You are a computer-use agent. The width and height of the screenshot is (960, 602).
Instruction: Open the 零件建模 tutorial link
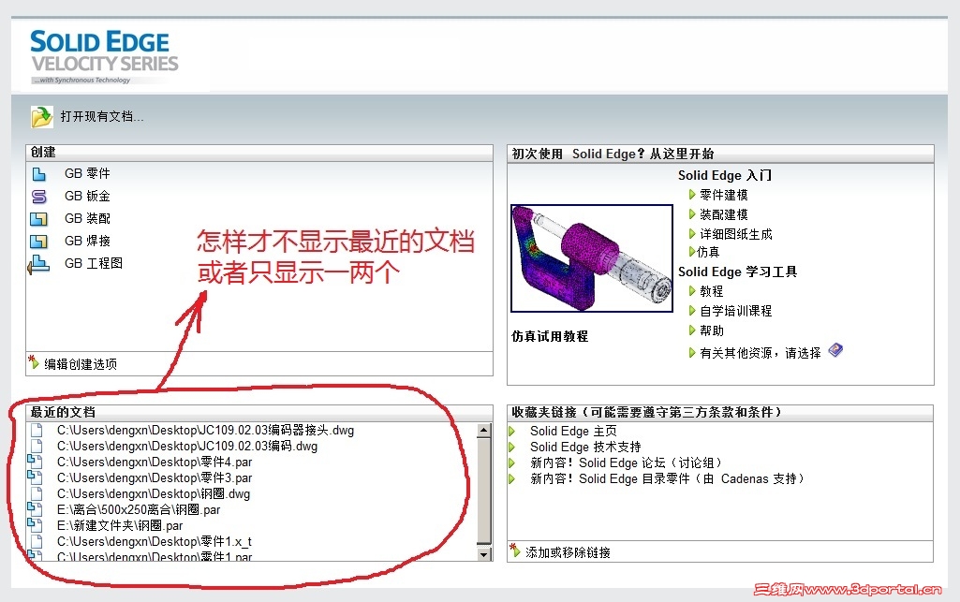coord(724,195)
